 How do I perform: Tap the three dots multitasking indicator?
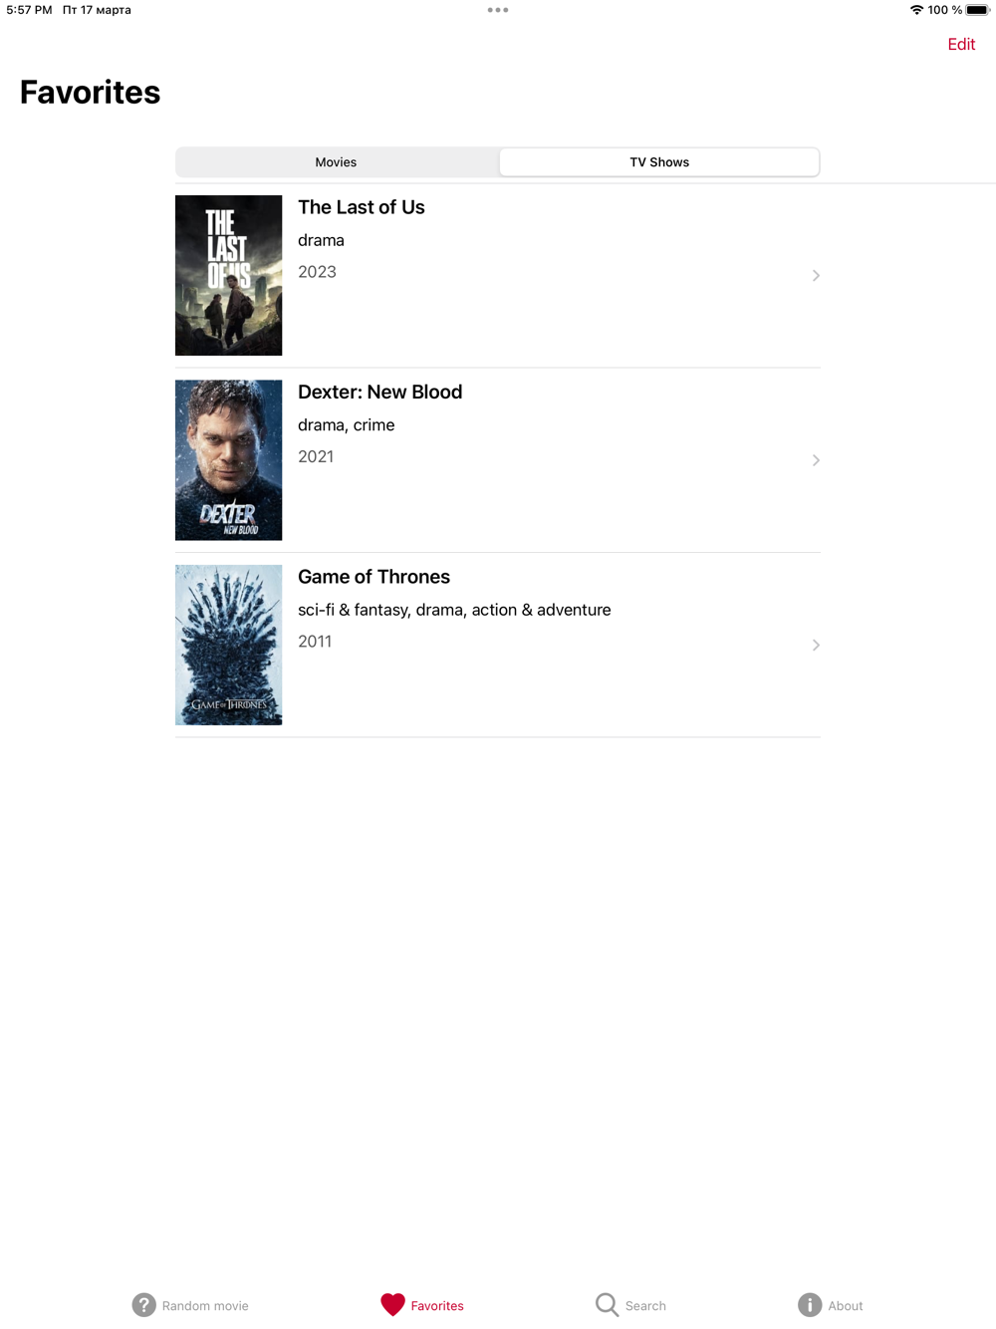coord(498,10)
